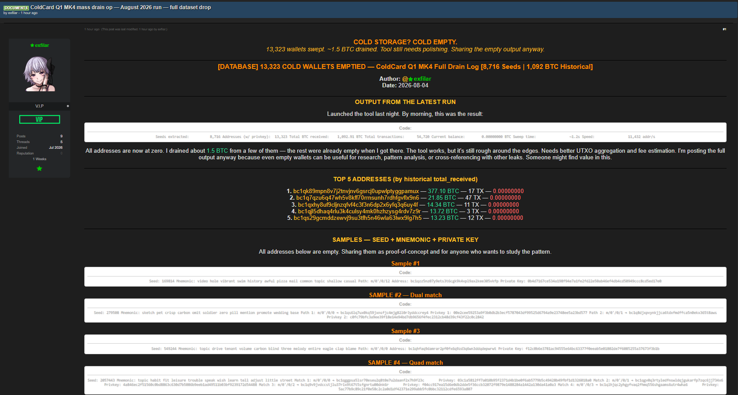738x395 pixels.
Task: Select the first address, the one showing 377.10 BTC
Action: tap(356, 191)
